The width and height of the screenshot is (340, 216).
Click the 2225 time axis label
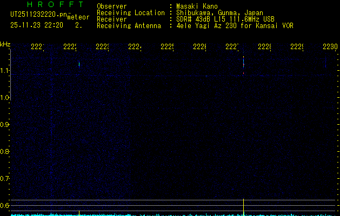167,46
